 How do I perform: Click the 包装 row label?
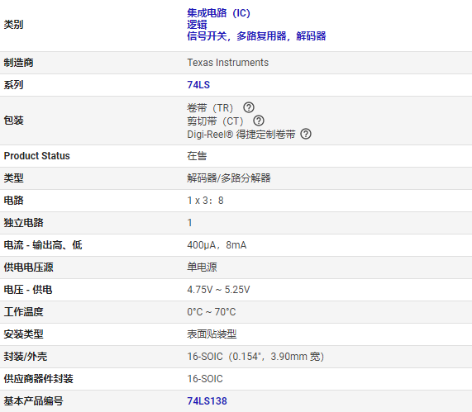point(13,121)
